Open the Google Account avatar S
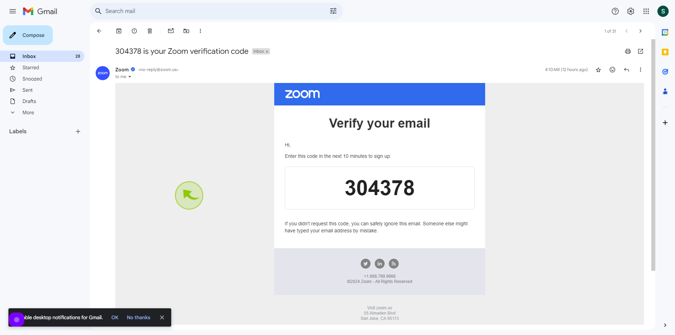Screen dimensions: 675x335 click(663, 11)
